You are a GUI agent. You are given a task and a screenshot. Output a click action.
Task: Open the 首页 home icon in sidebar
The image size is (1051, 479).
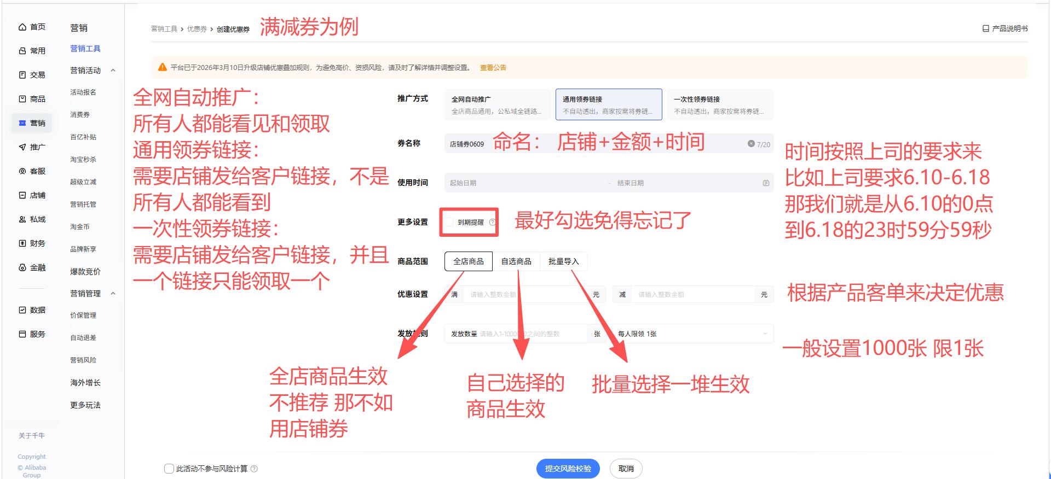click(22, 27)
